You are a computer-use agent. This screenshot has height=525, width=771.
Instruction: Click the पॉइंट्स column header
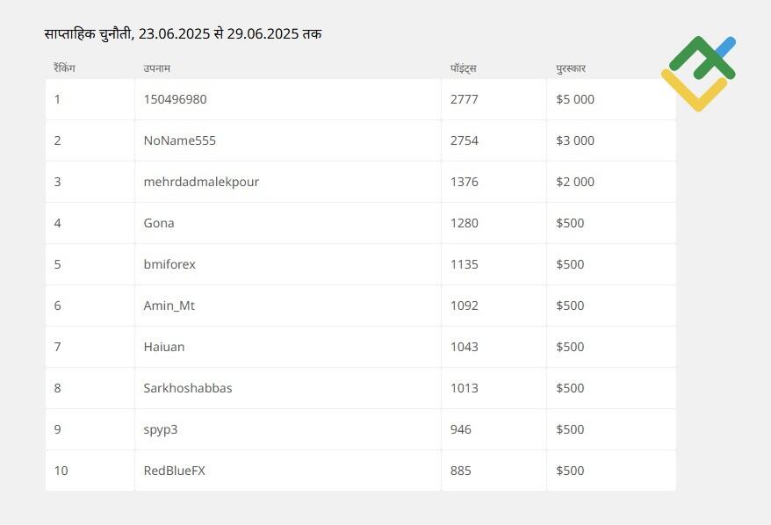[463, 68]
